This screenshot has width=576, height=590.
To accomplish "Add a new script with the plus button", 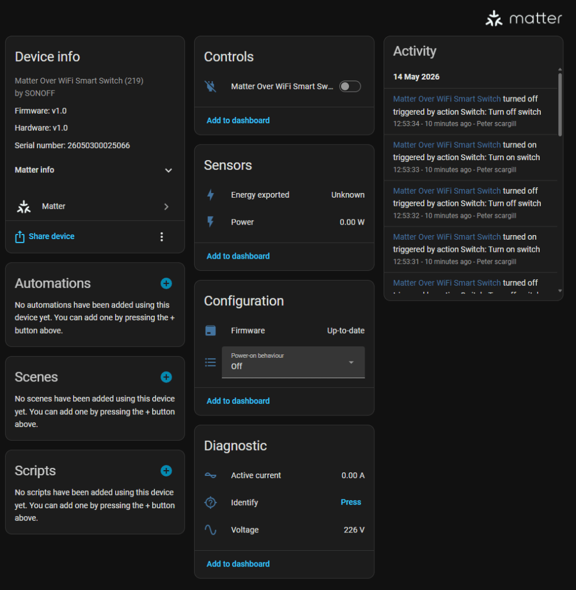I will pos(166,471).
